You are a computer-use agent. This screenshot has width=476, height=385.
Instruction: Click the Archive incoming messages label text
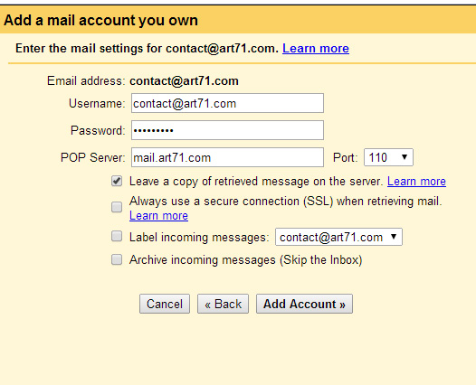[x=246, y=260]
